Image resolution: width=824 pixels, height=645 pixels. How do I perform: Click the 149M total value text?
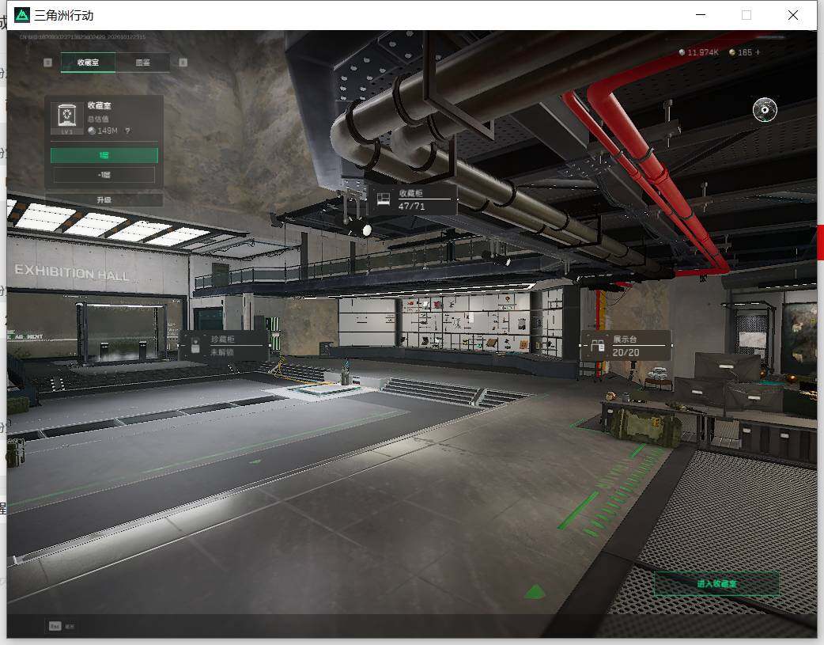108,131
